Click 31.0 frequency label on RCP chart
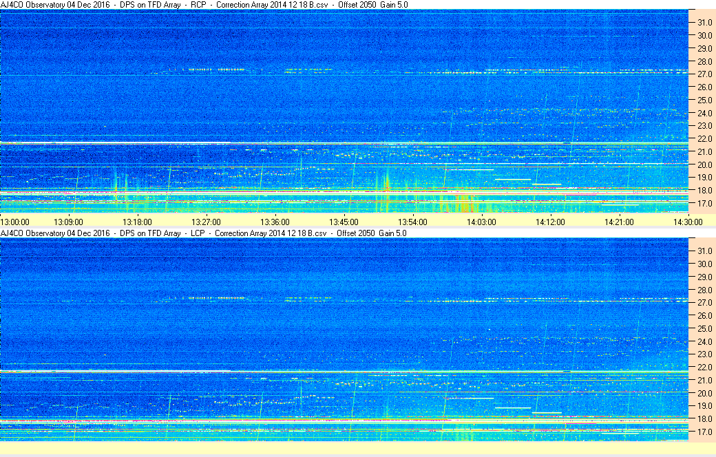The image size is (716, 457). click(x=704, y=23)
